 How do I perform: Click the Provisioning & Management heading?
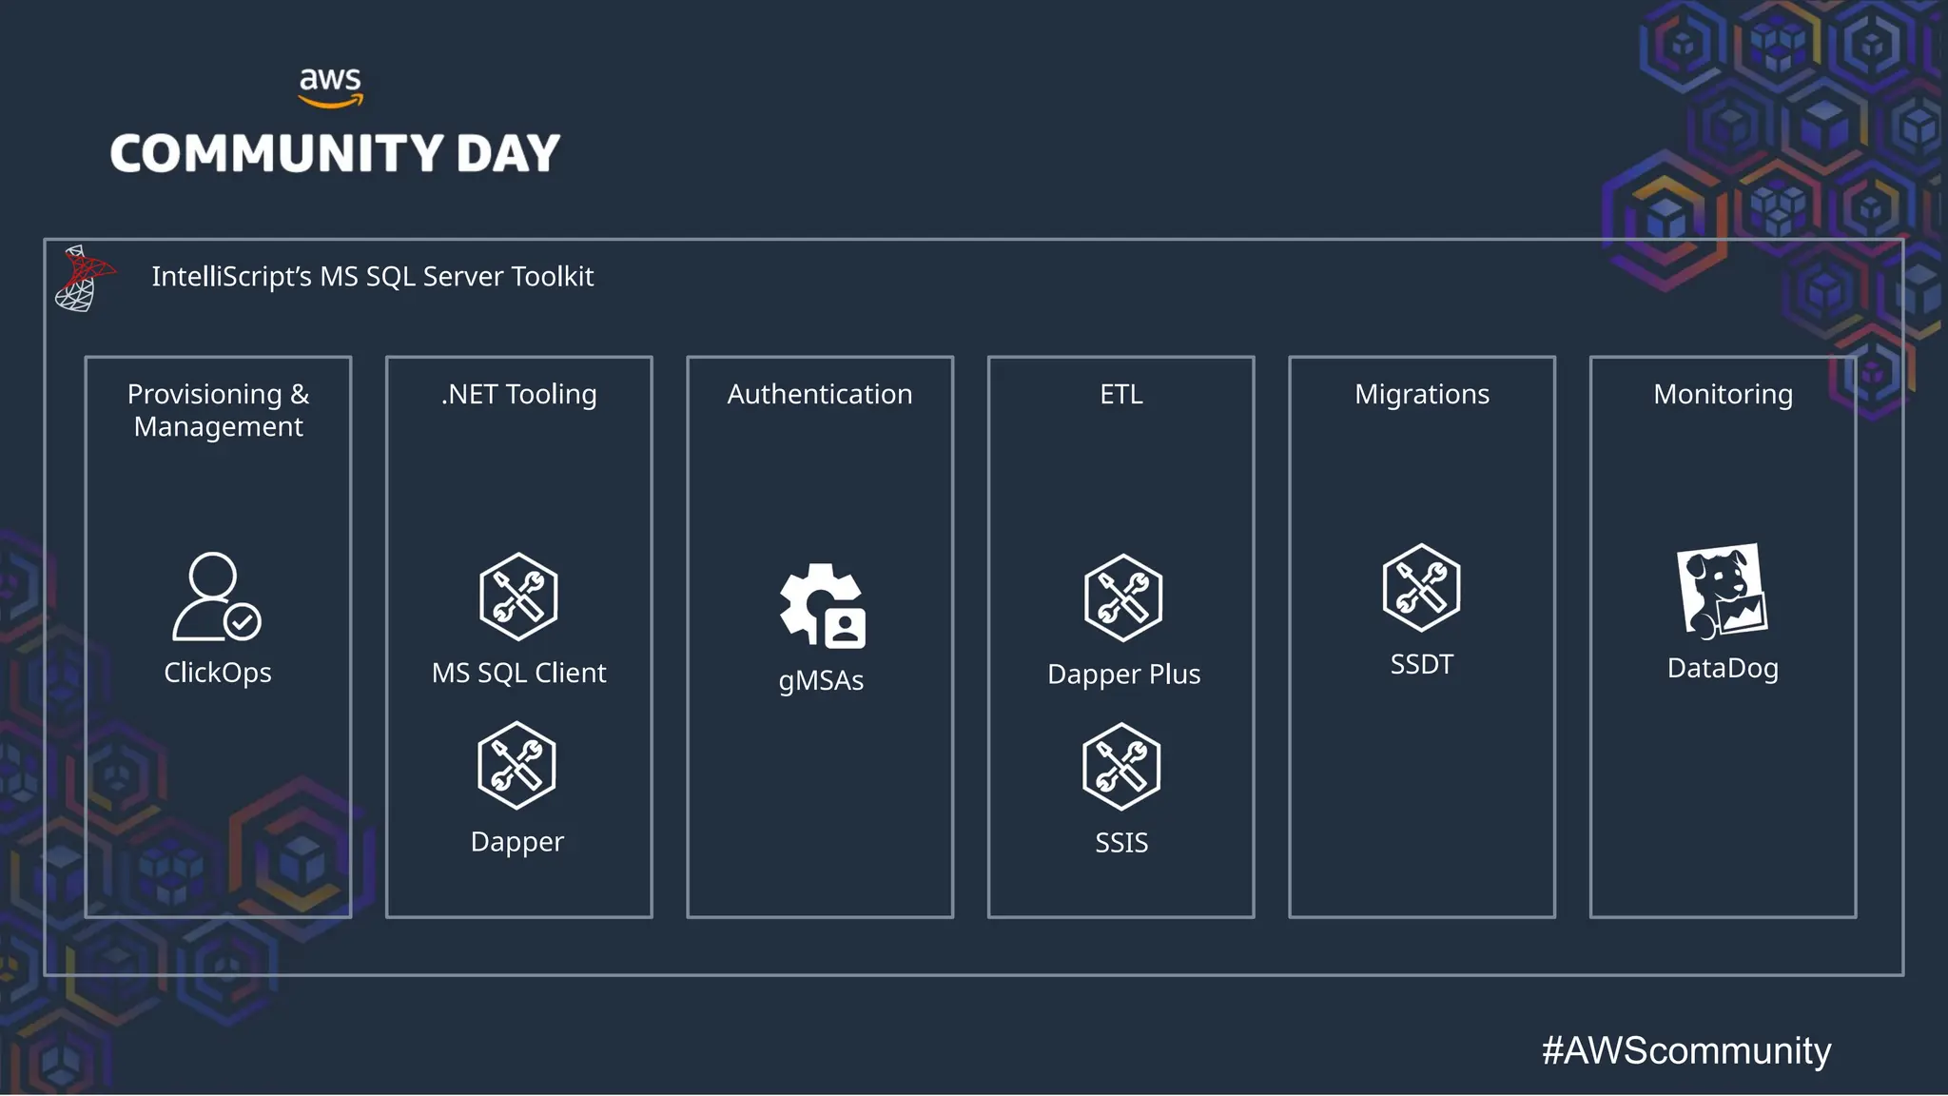pos(218,410)
